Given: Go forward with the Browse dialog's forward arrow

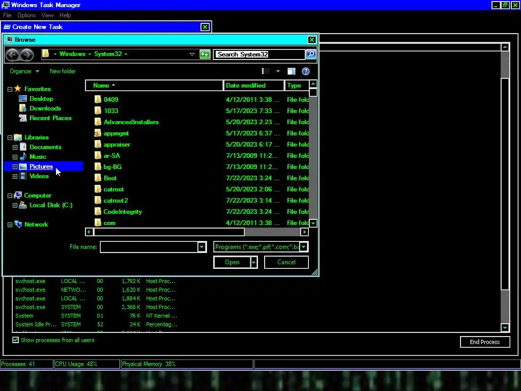Looking at the screenshot, I should [x=27, y=54].
